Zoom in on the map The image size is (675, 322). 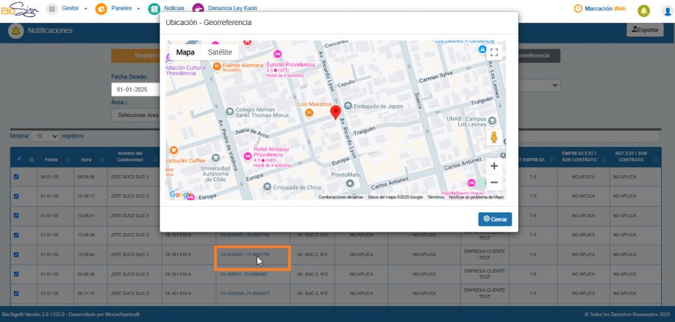[494, 166]
